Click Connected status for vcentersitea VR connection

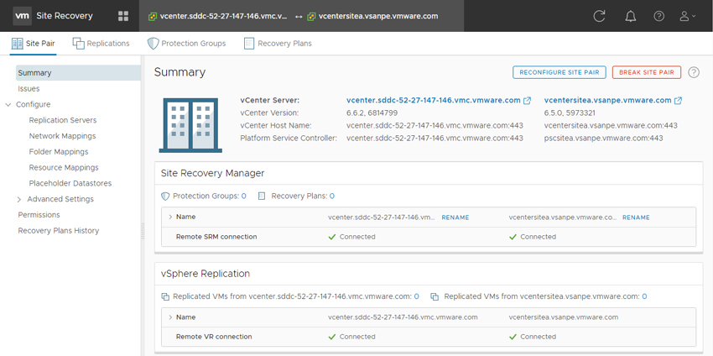[x=533, y=338]
